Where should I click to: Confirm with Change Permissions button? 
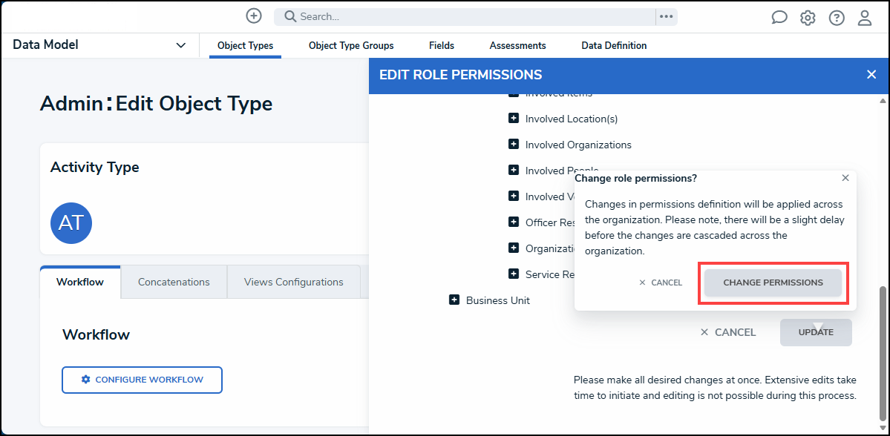tap(773, 283)
